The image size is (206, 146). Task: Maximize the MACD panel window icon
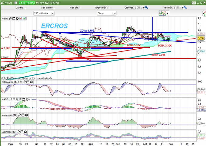pyautogui.click(x=24, y=99)
